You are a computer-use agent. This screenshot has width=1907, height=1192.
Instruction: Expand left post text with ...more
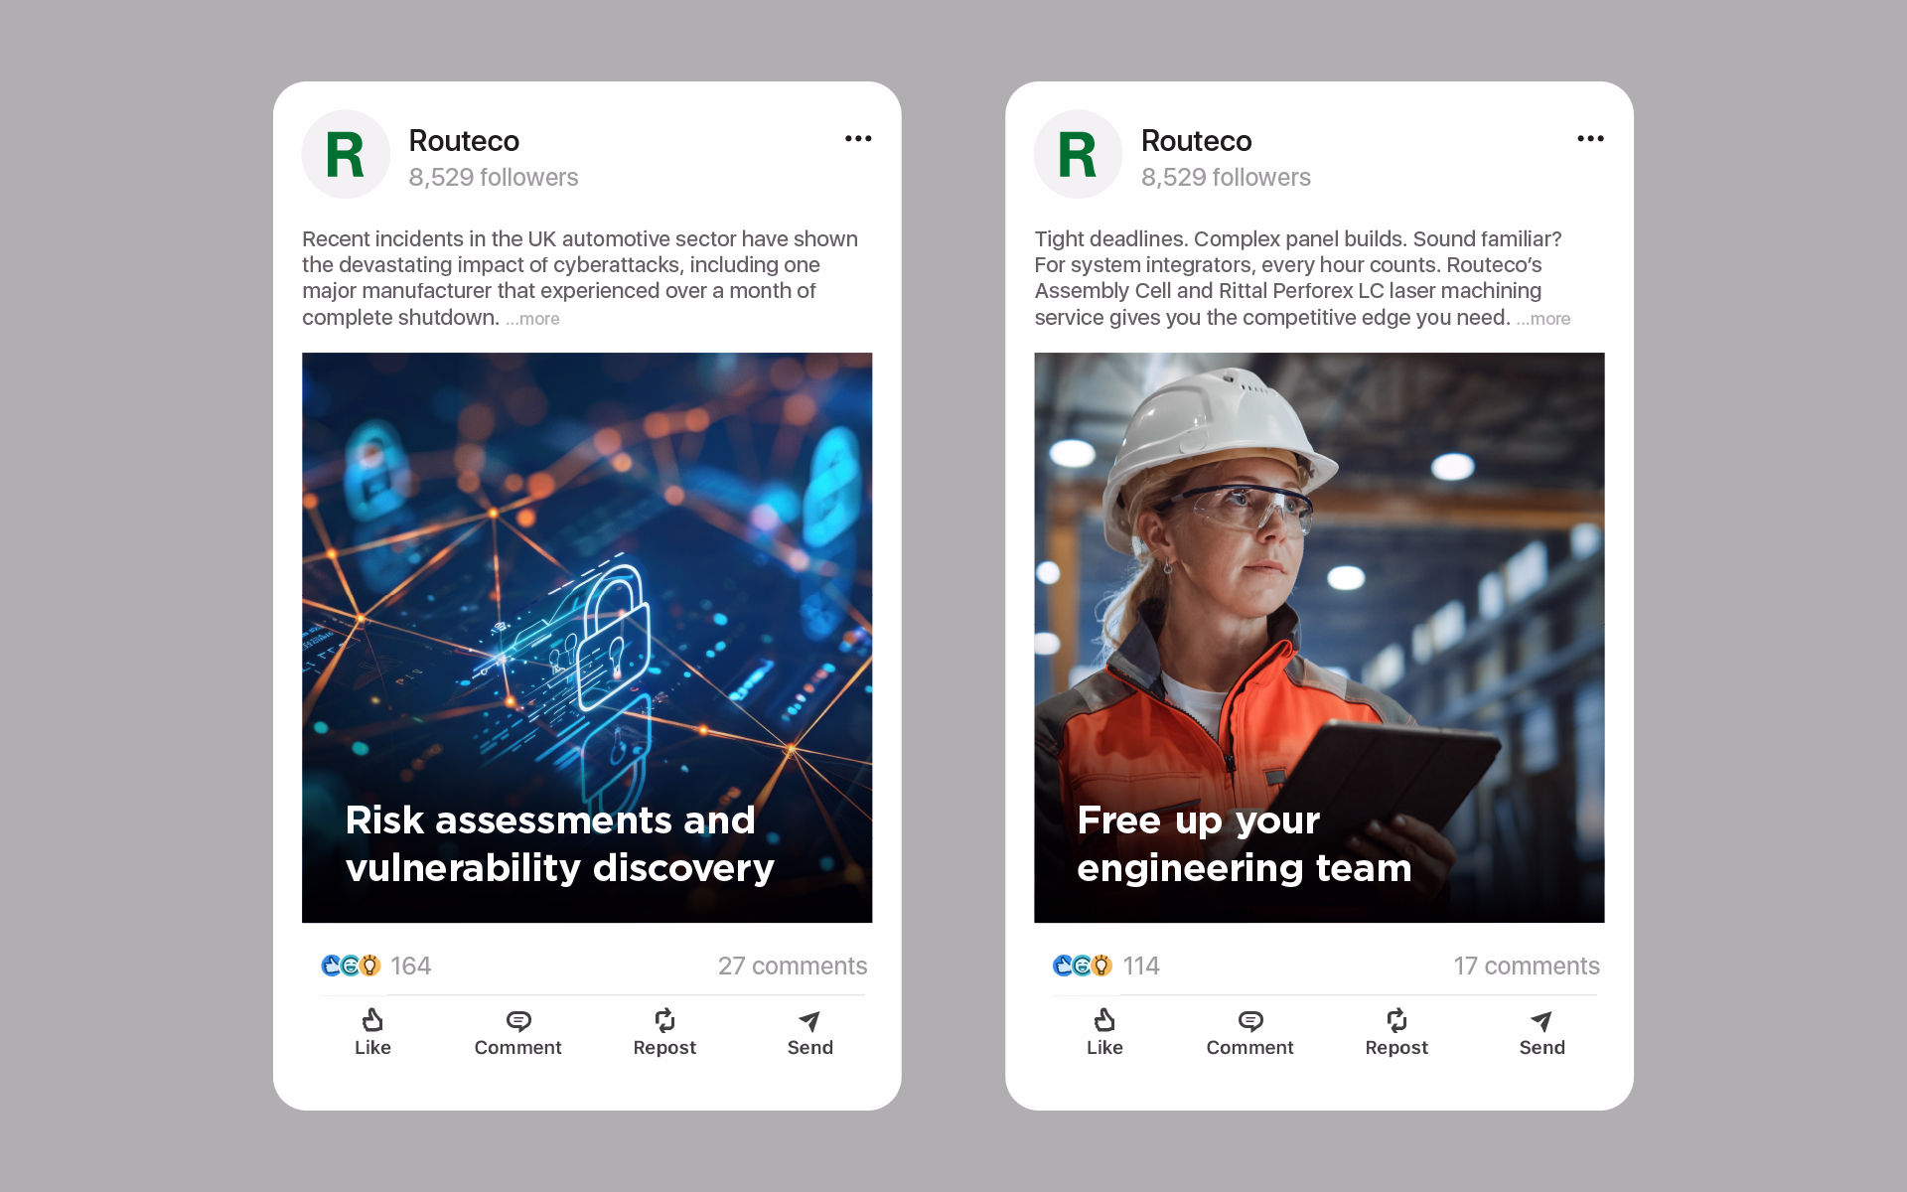[533, 319]
